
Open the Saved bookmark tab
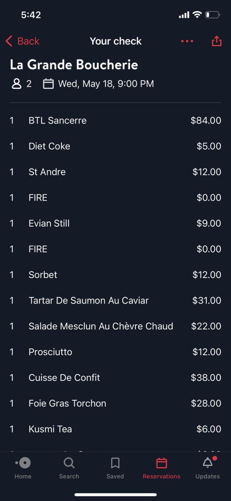[x=115, y=463]
